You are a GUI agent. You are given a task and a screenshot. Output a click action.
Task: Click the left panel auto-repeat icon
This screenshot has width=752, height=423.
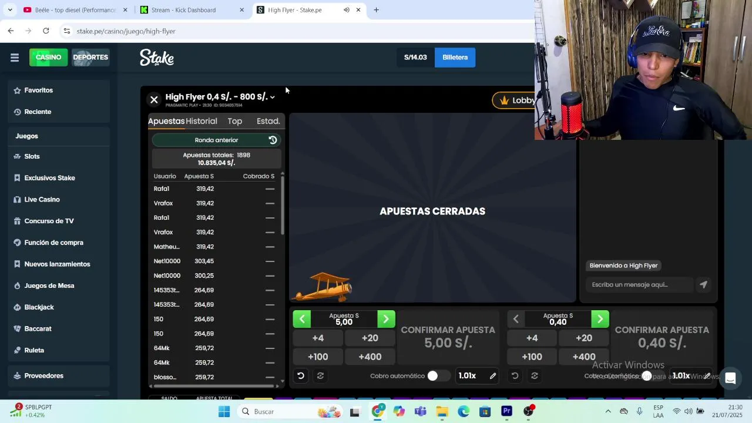pos(320,375)
